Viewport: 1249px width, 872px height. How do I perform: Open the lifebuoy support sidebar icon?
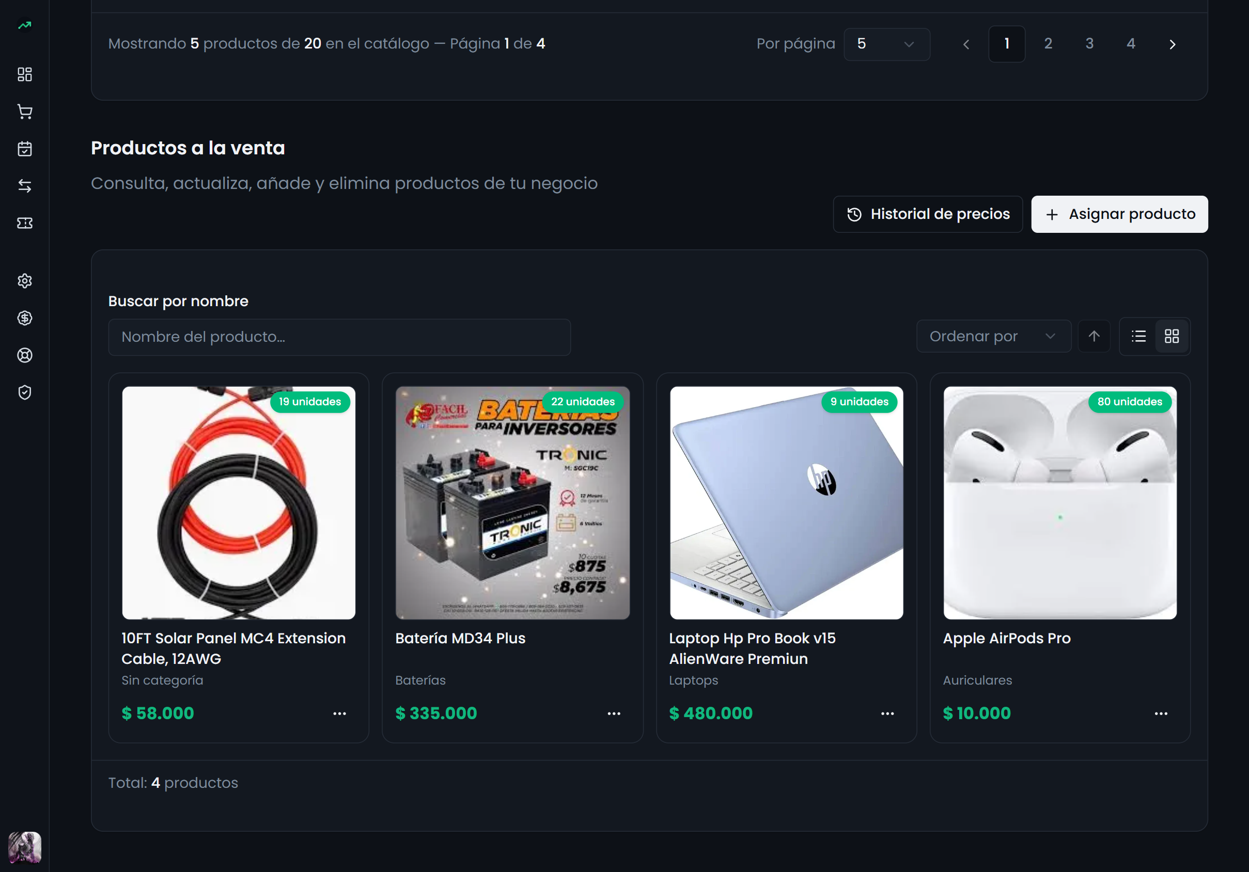click(24, 355)
